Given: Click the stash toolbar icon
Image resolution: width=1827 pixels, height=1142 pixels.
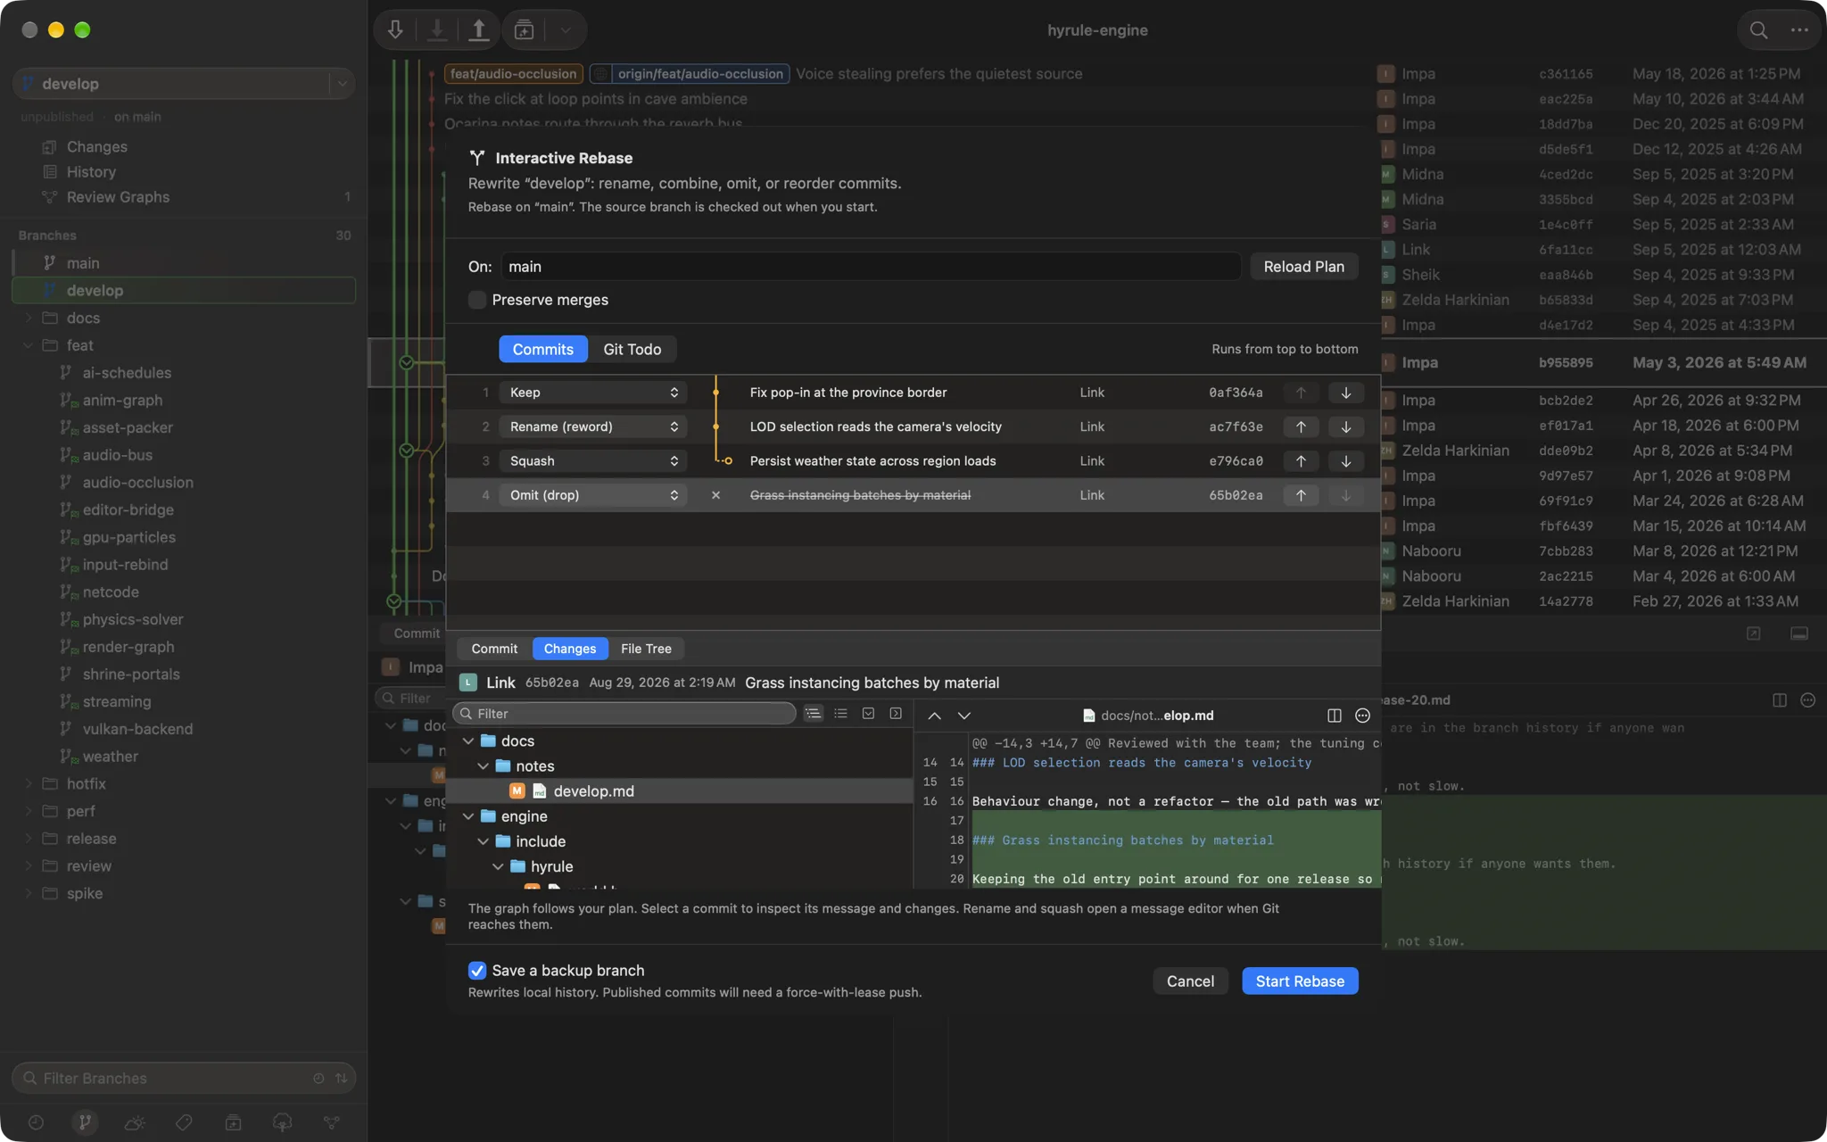Looking at the screenshot, I should (x=525, y=29).
